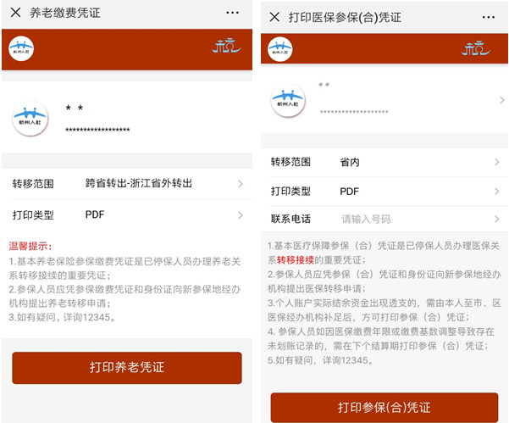Tap red 转移接续 text in 医保 notice
Image resolution: width=509 pixels, height=423 pixels.
[x=294, y=260]
